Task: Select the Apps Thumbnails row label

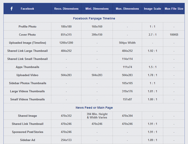Action: tap(27, 67)
